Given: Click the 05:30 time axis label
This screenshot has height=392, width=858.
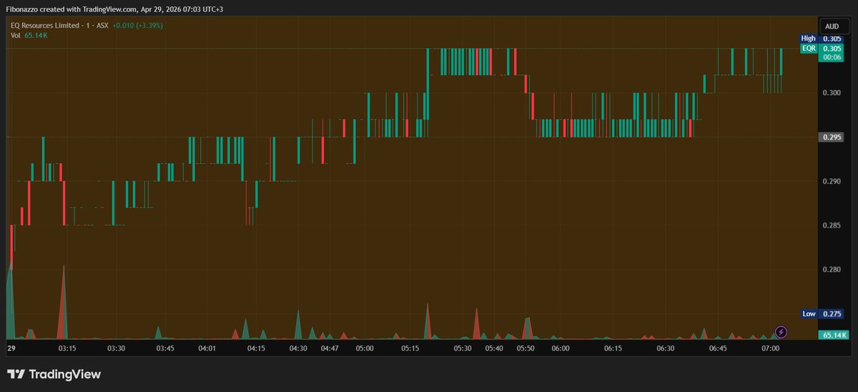Looking at the screenshot, I should pyautogui.click(x=463, y=348).
